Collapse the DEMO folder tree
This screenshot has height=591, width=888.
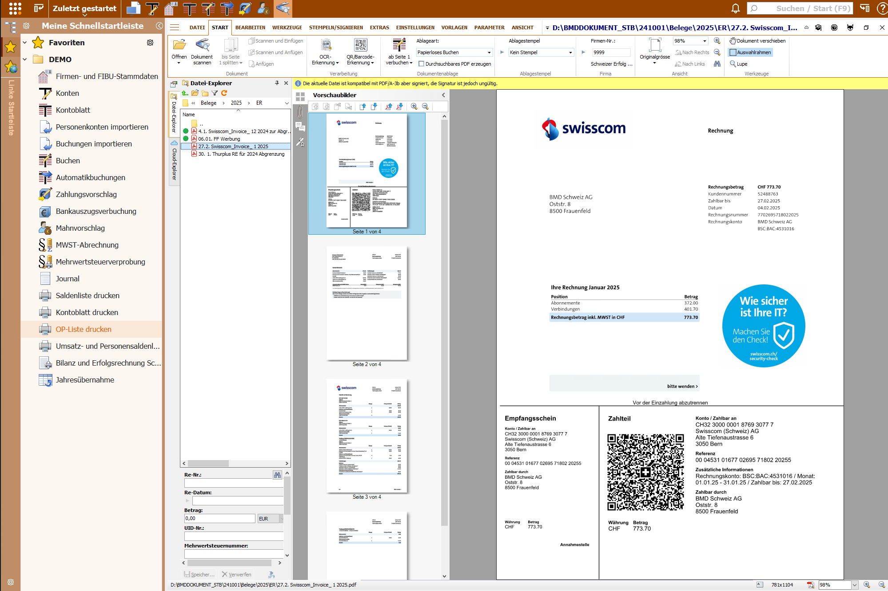(x=25, y=59)
